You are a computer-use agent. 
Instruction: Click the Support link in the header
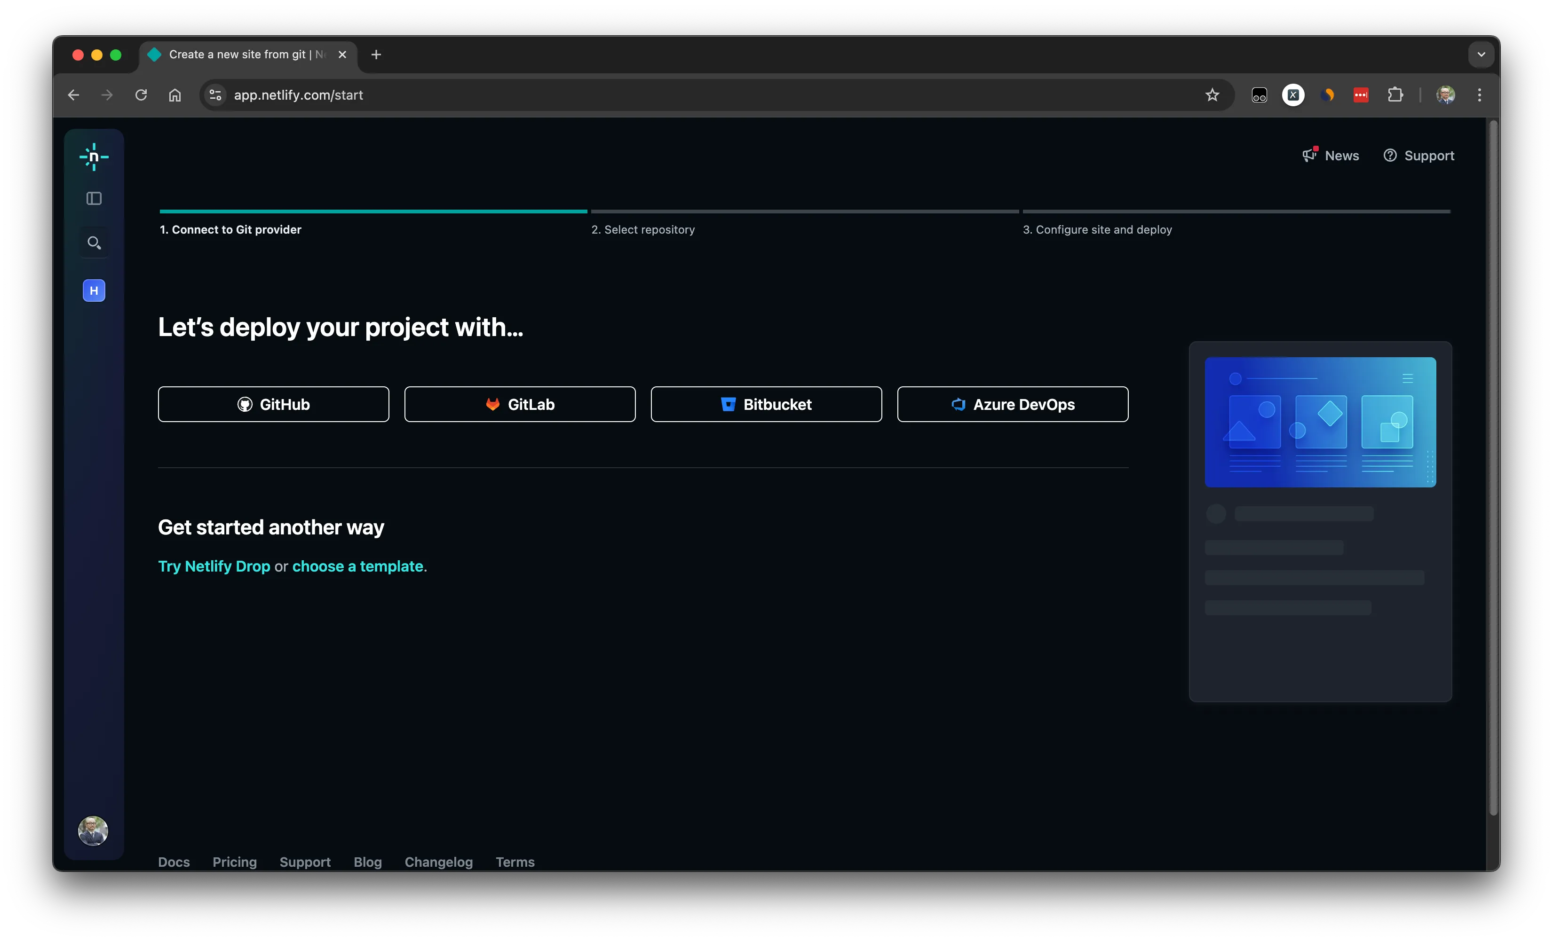[x=1429, y=156]
